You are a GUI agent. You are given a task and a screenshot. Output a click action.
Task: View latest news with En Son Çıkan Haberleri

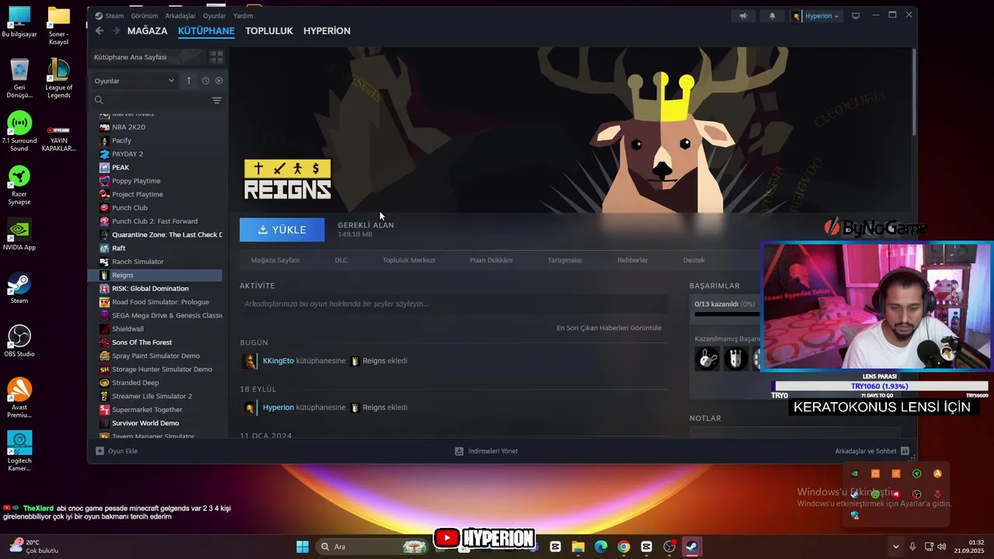tap(609, 328)
